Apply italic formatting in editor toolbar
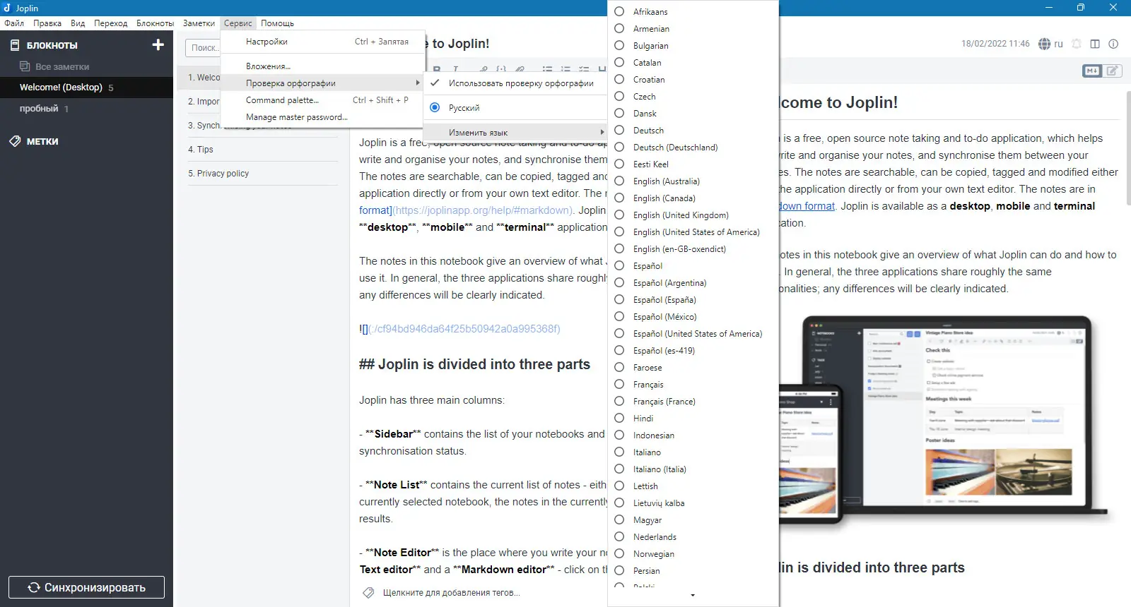 pyautogui.click(x=455, y=70)
